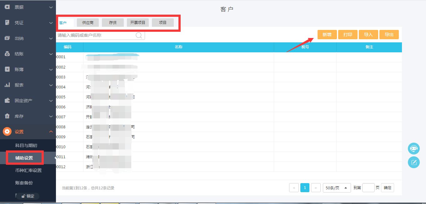Click the 库存 warehouse icon
426x204 pixels.
tap(7, 116)
